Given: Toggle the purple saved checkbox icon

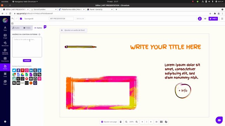Looking at the screenshot, I should 21,19.
